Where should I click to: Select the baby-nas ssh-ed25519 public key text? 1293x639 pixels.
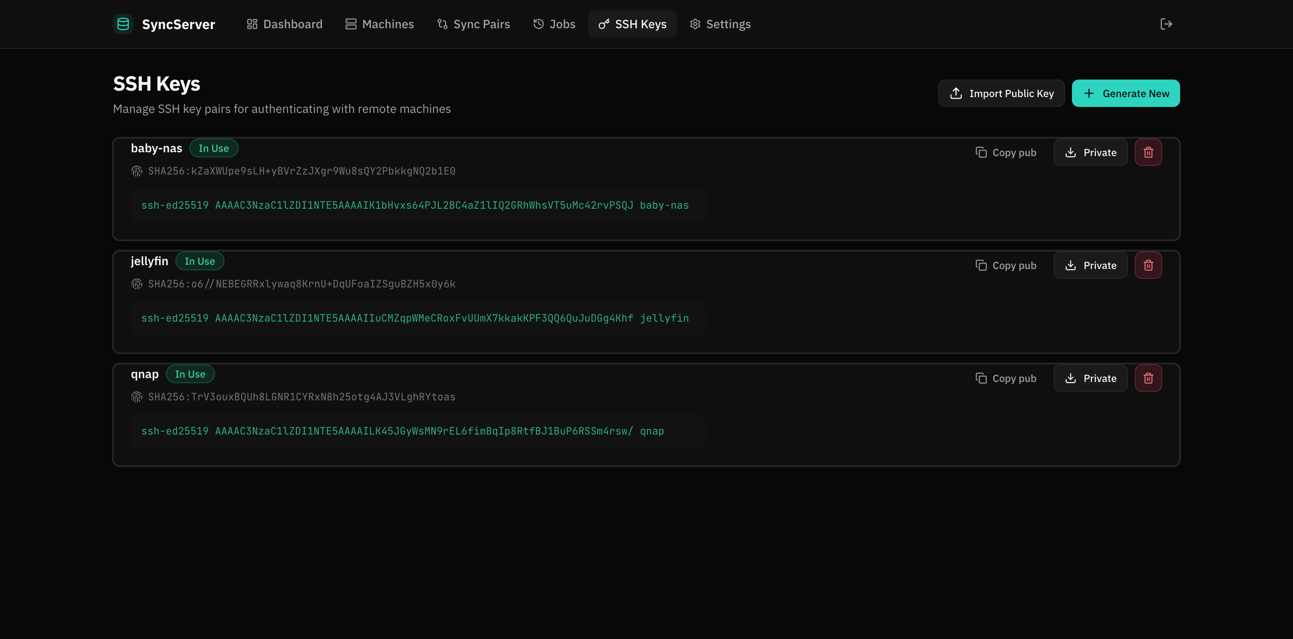click(415, 205)
